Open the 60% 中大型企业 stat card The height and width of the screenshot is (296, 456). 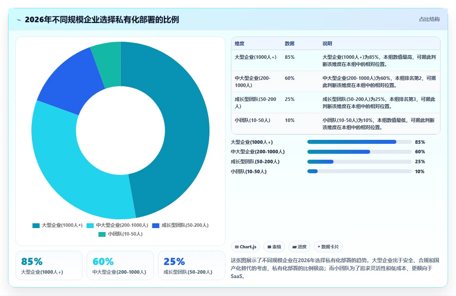click(x=120, y=265)
